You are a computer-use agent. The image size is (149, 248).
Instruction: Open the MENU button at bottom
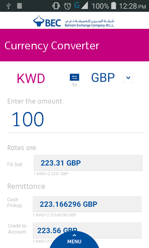(x=74, y=240)
